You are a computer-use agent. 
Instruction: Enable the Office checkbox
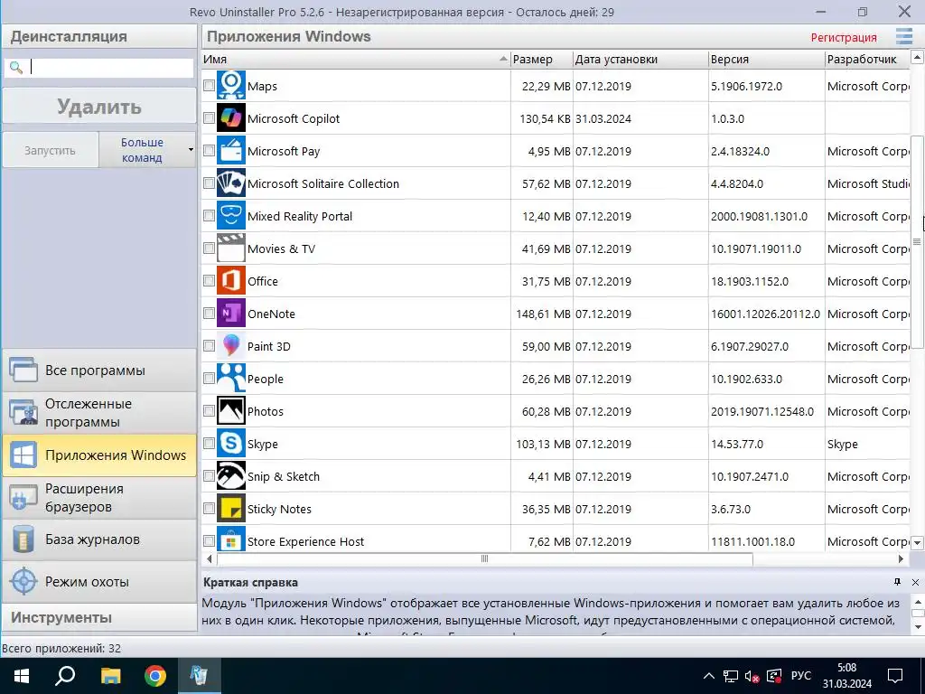tap(209, 280)
